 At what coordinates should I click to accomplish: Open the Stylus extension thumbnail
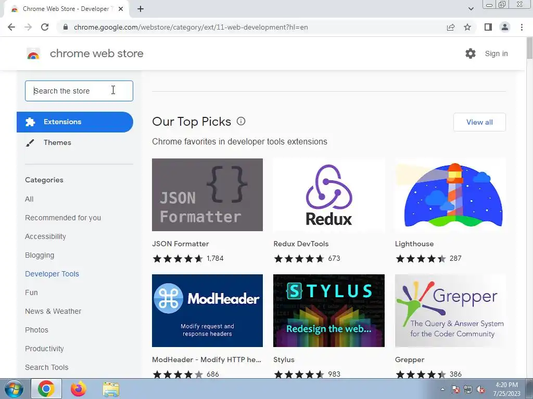tap(329, 311)
